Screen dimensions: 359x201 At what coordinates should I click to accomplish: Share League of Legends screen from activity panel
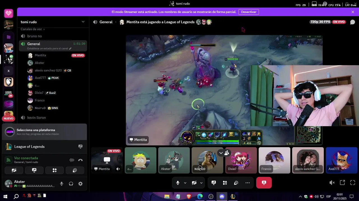80,147
